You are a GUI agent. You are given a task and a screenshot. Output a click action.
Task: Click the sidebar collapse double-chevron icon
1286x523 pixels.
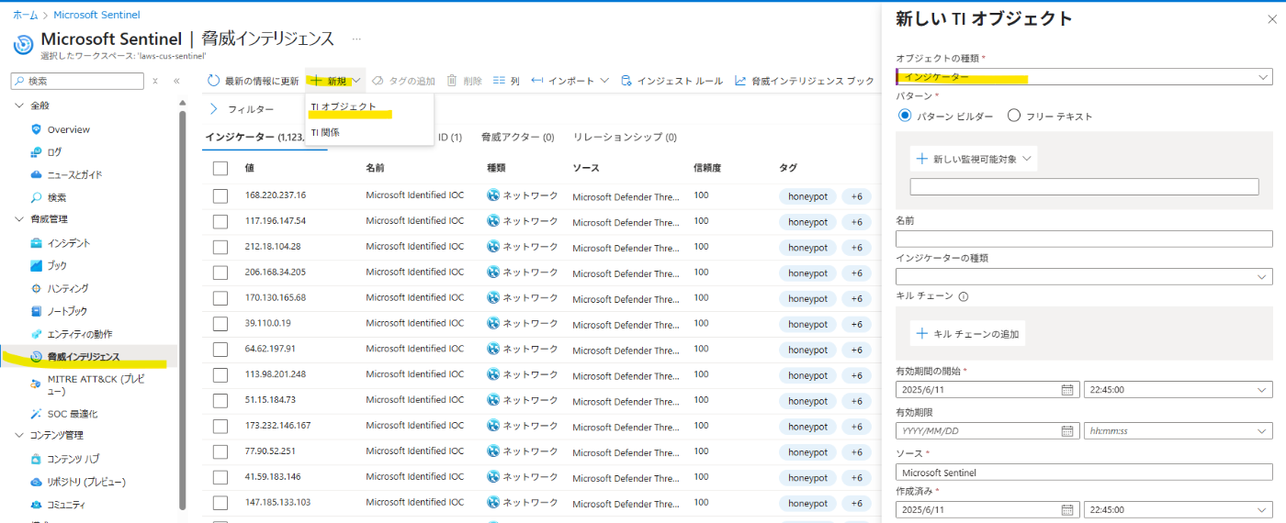click(176, 81)
